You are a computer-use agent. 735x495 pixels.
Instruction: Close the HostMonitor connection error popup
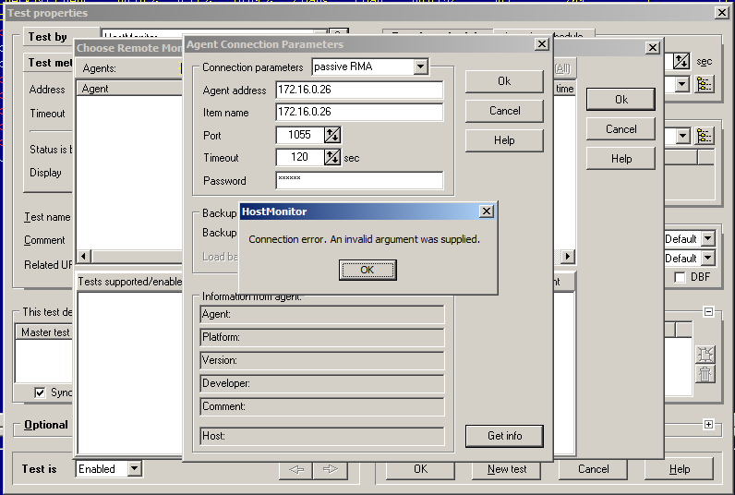(487, 211)
